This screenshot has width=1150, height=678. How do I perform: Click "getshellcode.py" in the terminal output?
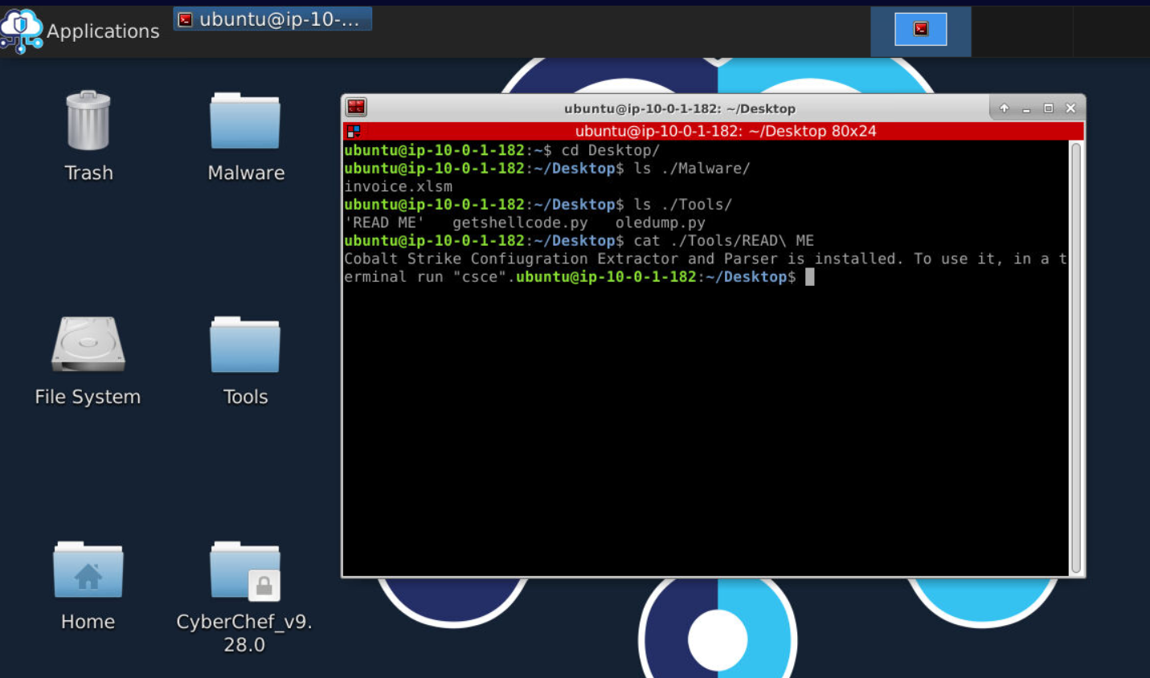(520, 223)
